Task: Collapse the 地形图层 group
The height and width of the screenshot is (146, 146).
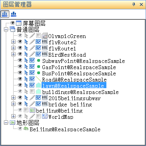Action: 6,122
